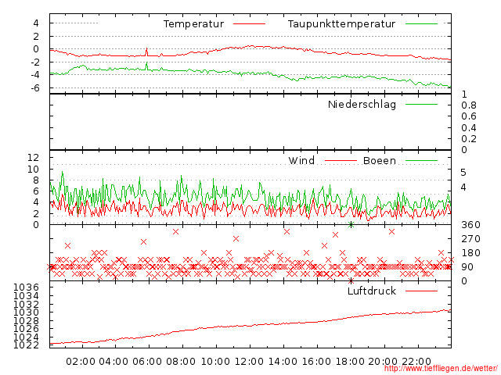
Task: Click the Luftdruck legend label
Action: tap(372, 291)
